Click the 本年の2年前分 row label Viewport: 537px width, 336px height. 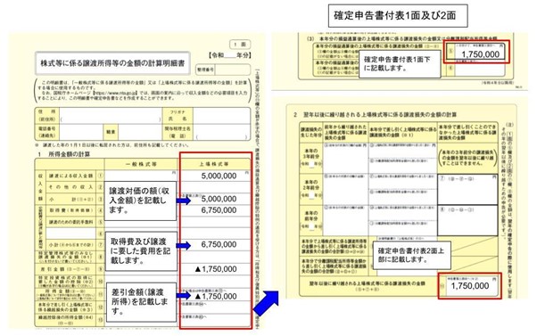pos(310,189)
